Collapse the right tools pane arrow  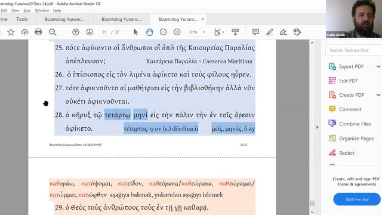click(317, 127)
